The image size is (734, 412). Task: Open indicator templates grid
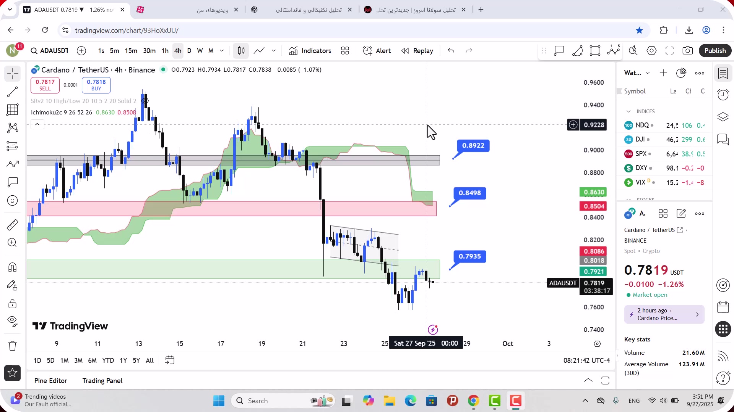(x=345, y=51)
